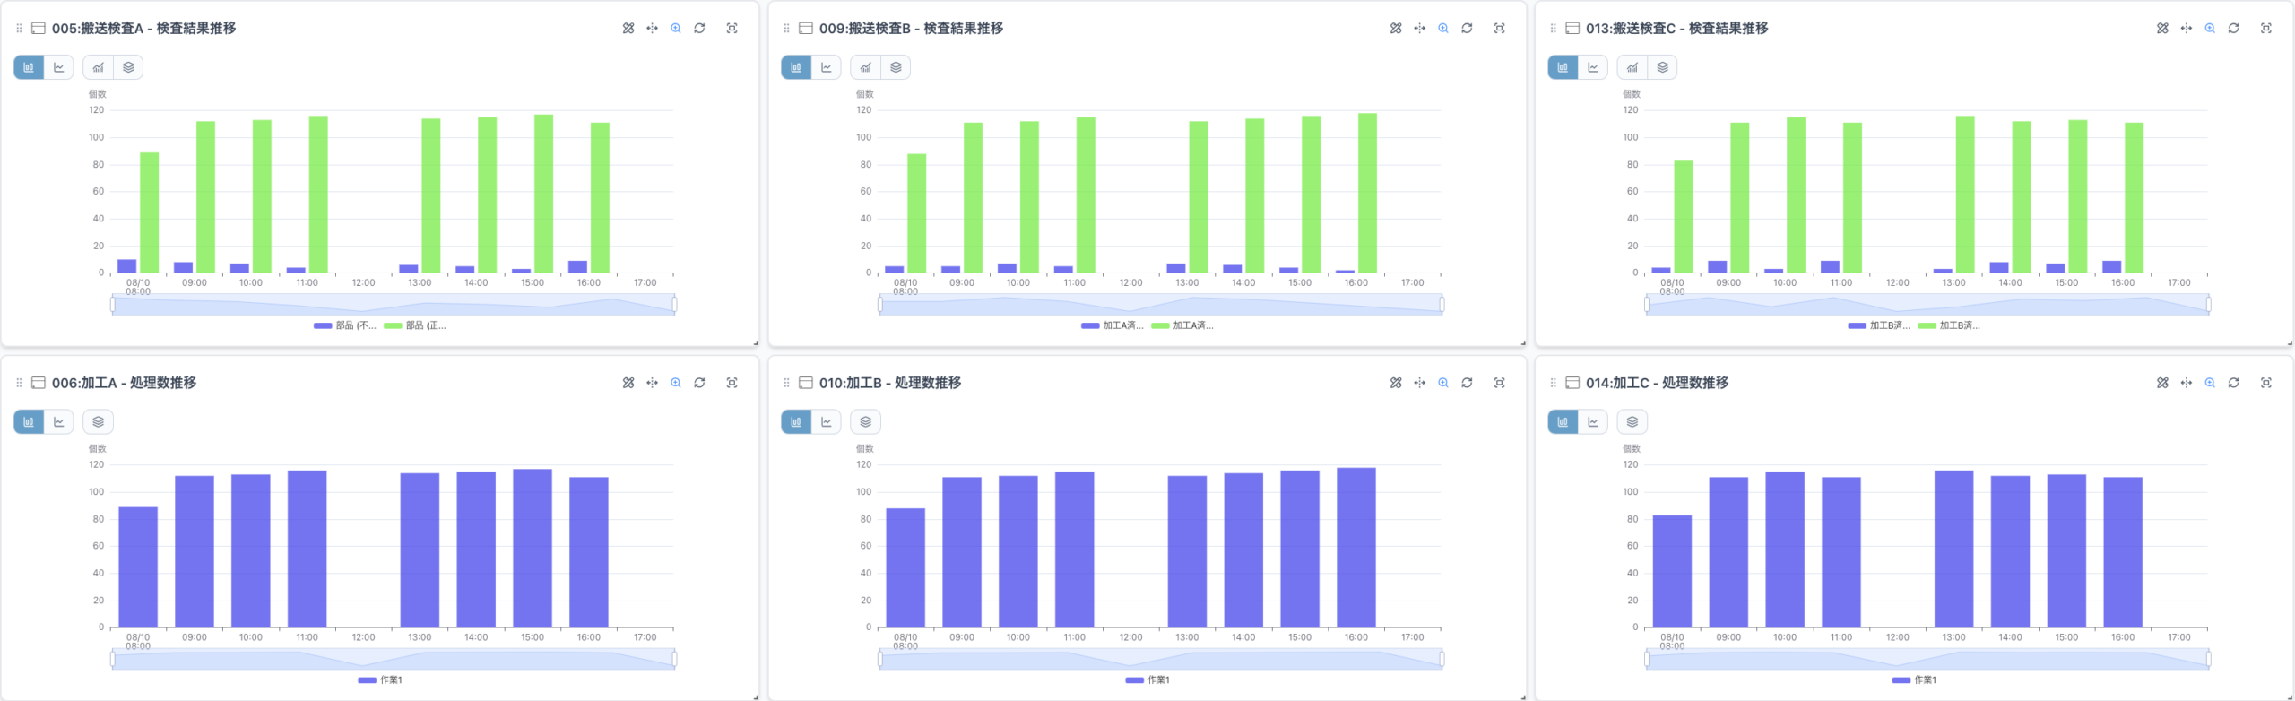Click the corner resize handle of panel 013:搬送検査C
This screenshot has height=701, width=2295.
(2290, 342)
